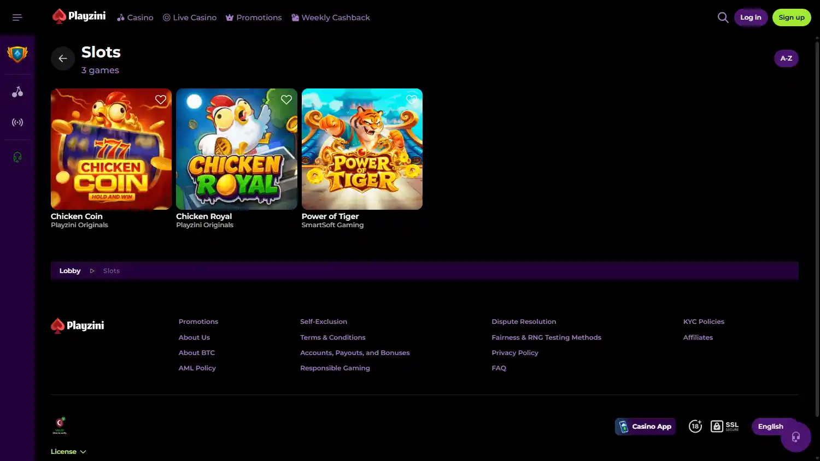820x461 pixels.
Task: Click the headset support icon in the sidebar
Action: click(17, 157)
